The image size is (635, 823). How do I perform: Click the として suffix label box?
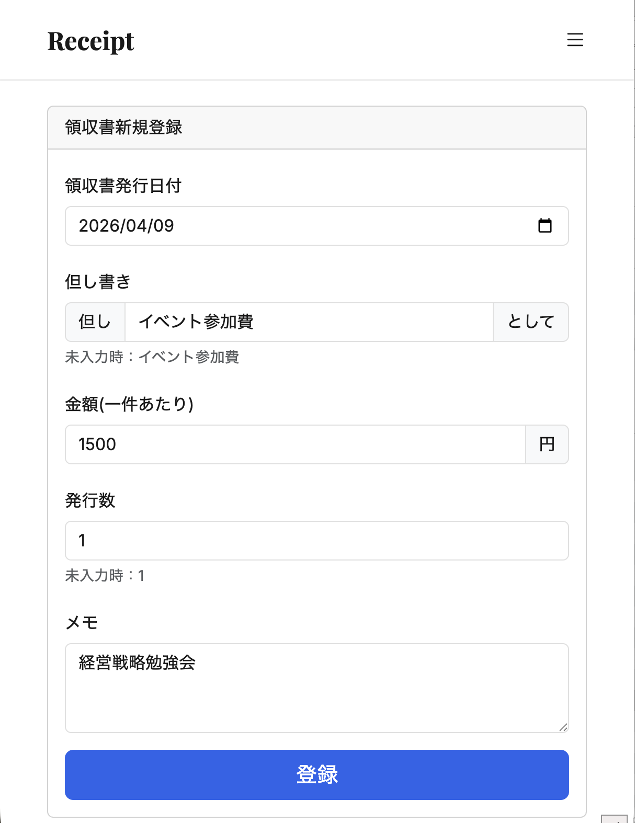pyautogui.click(x=530, y=322)
